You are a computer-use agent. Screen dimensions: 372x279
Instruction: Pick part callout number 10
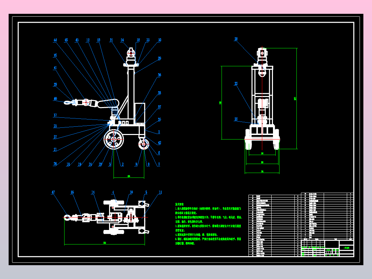click(131, 192)
